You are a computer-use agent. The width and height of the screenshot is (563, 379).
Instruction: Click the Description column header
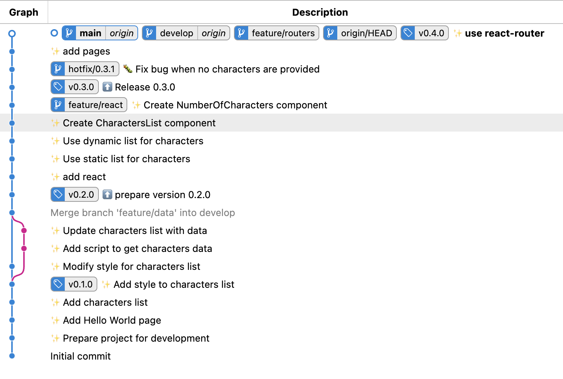coord(320,12)
